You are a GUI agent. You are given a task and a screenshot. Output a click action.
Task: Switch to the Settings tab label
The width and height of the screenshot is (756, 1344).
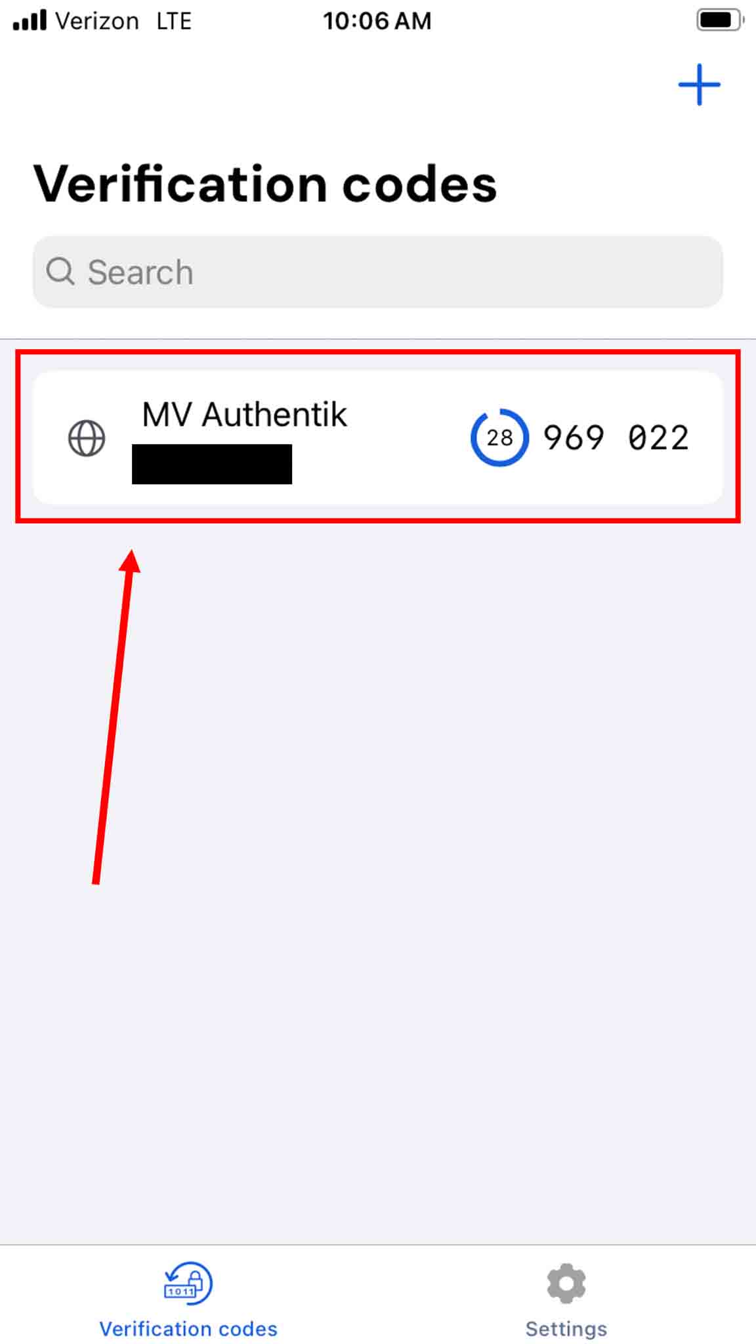[x=566, y=1329]
